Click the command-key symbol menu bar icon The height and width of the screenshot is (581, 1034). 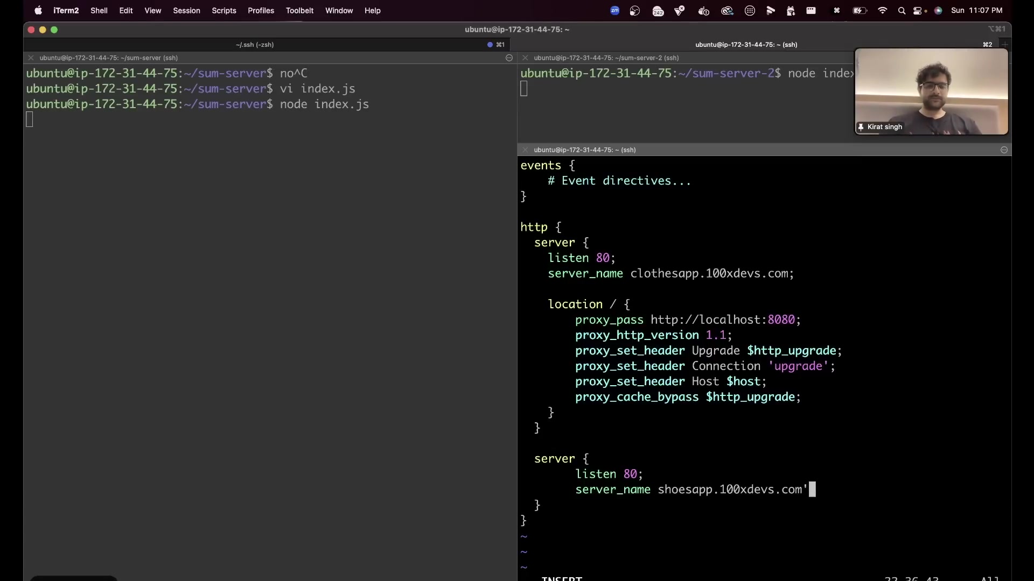click(836, 10)
